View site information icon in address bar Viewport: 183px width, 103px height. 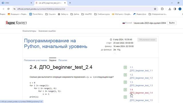(15, 9)
